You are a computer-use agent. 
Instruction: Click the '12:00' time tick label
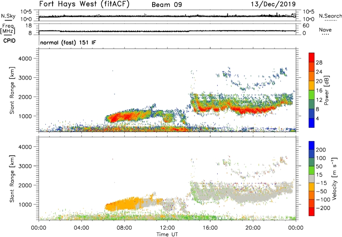click(167, 228)
